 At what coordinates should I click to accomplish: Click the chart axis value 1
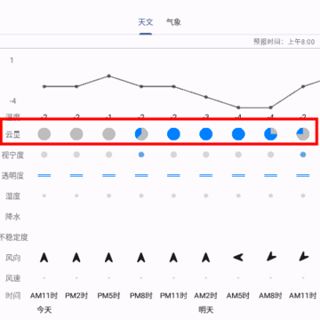(x=12, y=60)
